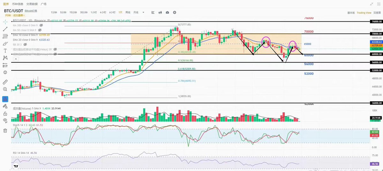Open the indicators chart icon

[x=153, y=12]
